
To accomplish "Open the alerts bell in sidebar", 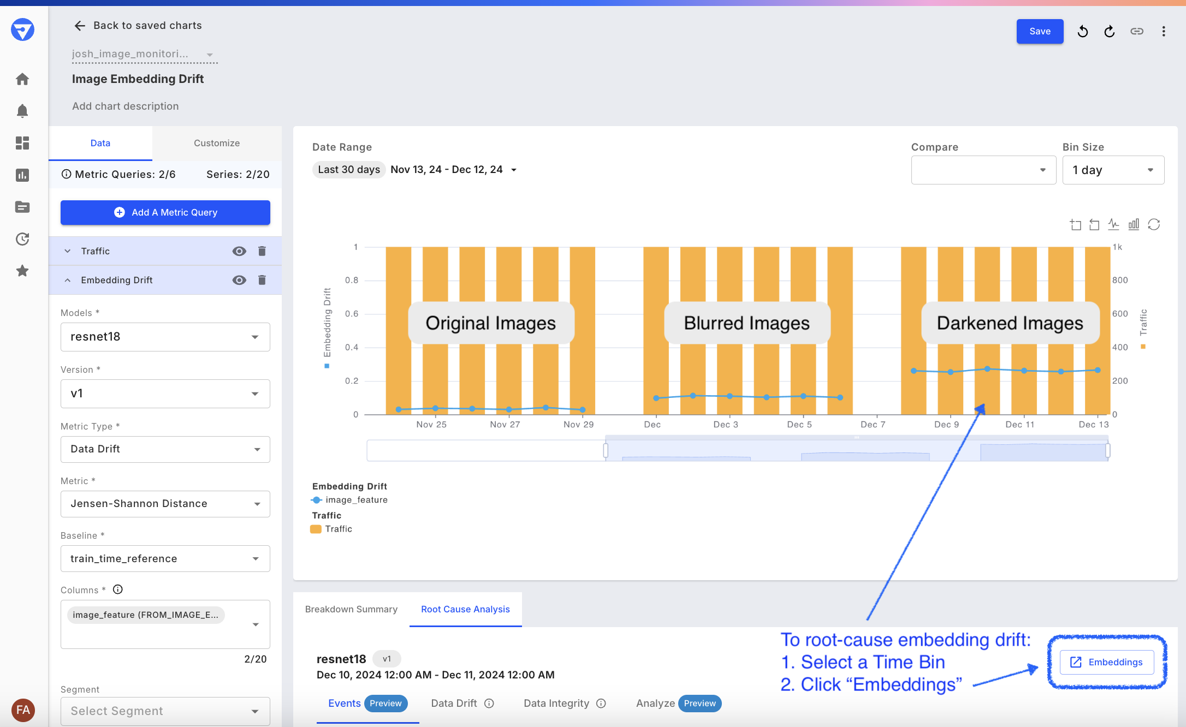I will click(22, 111).
